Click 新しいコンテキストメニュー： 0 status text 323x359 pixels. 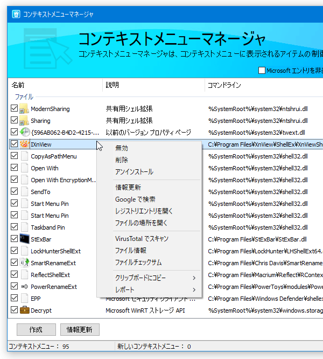(x=154, y=346)
